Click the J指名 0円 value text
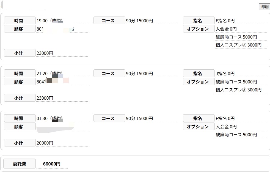 (x=225, y=74)
